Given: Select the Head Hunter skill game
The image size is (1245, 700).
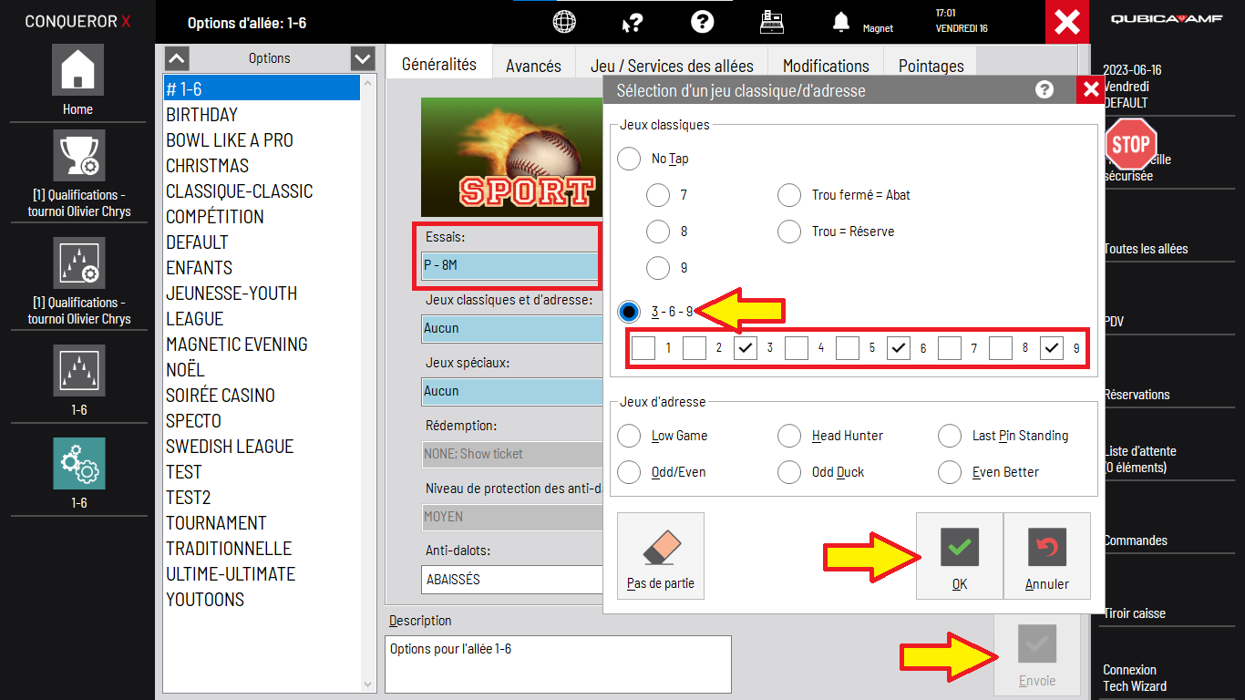Looking at the screenshot, I should (789, 436).
